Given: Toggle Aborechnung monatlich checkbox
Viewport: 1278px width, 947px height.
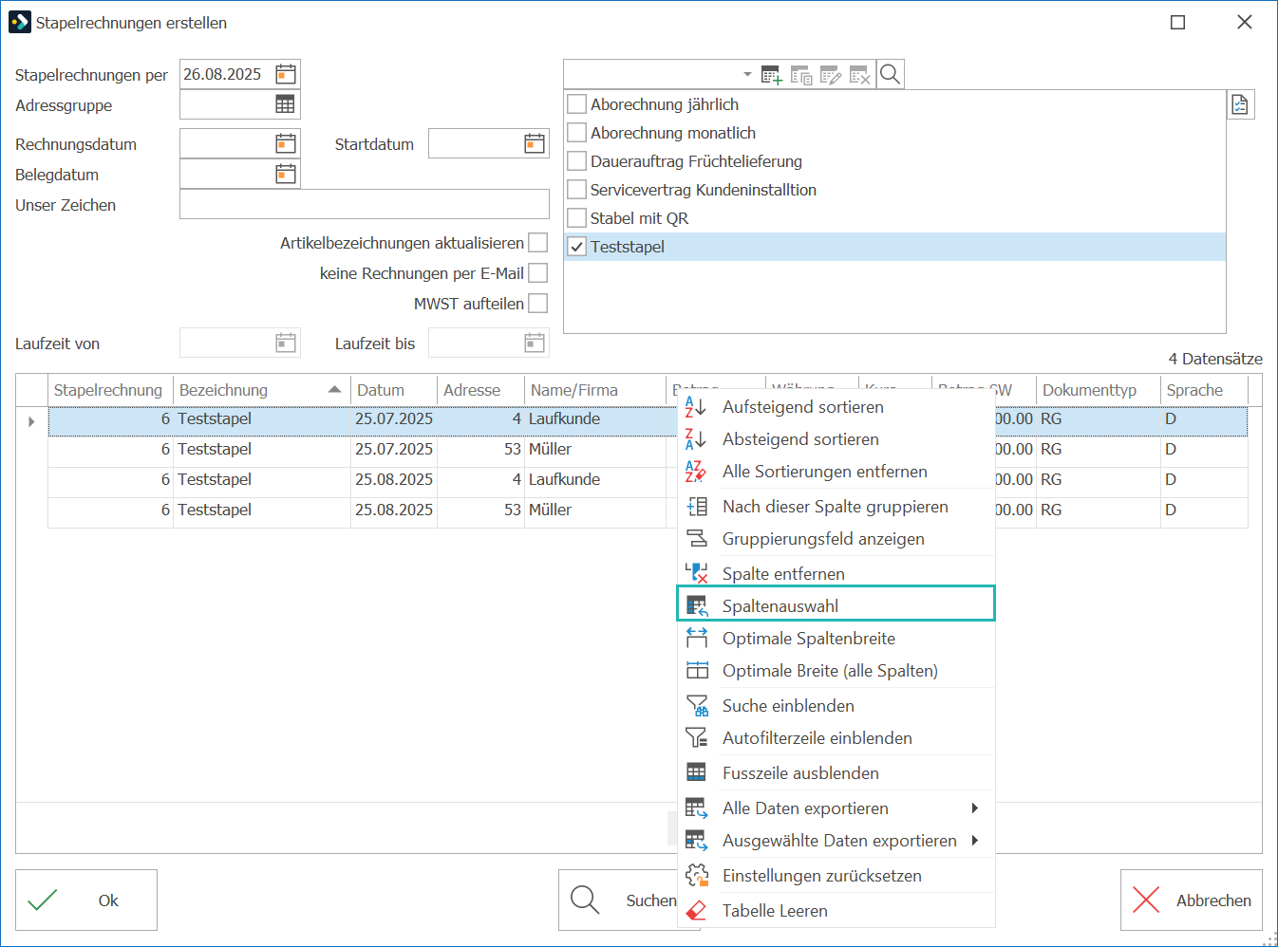Looking at the screenshot, I should (x=576, y=133).
